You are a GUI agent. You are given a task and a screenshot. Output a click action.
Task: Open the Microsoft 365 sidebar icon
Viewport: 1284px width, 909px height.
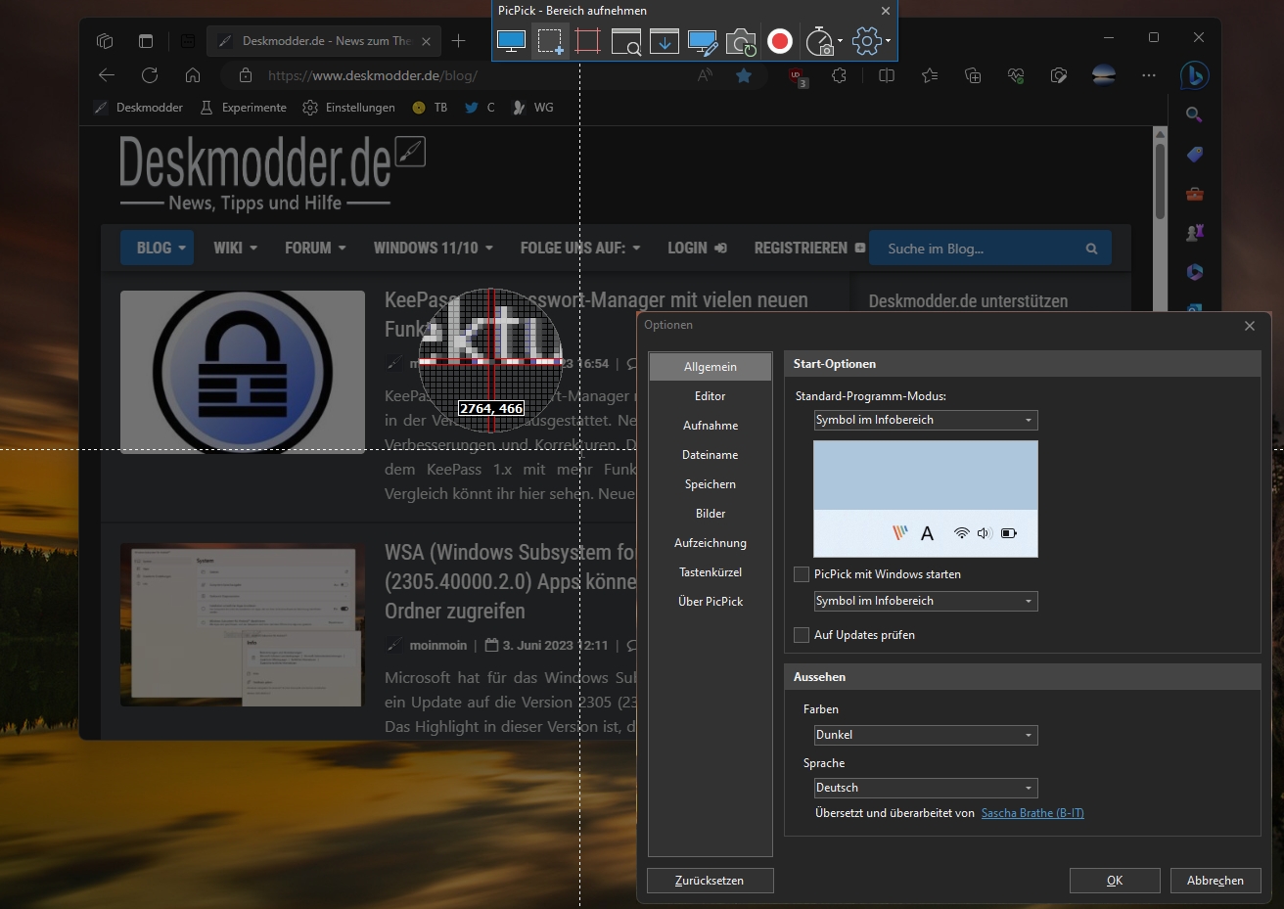pyautogui.click(x=1194, y=272)
